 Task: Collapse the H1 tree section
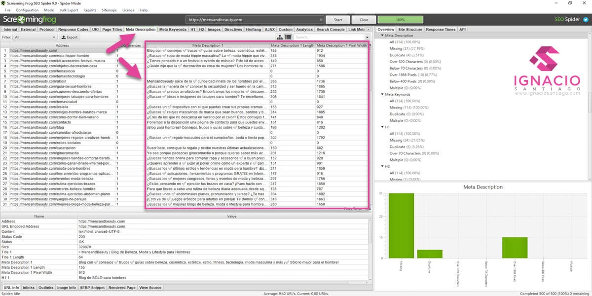[381, 127]
